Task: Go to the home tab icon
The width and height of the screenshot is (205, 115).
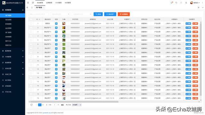Action: tap(32, 8)
